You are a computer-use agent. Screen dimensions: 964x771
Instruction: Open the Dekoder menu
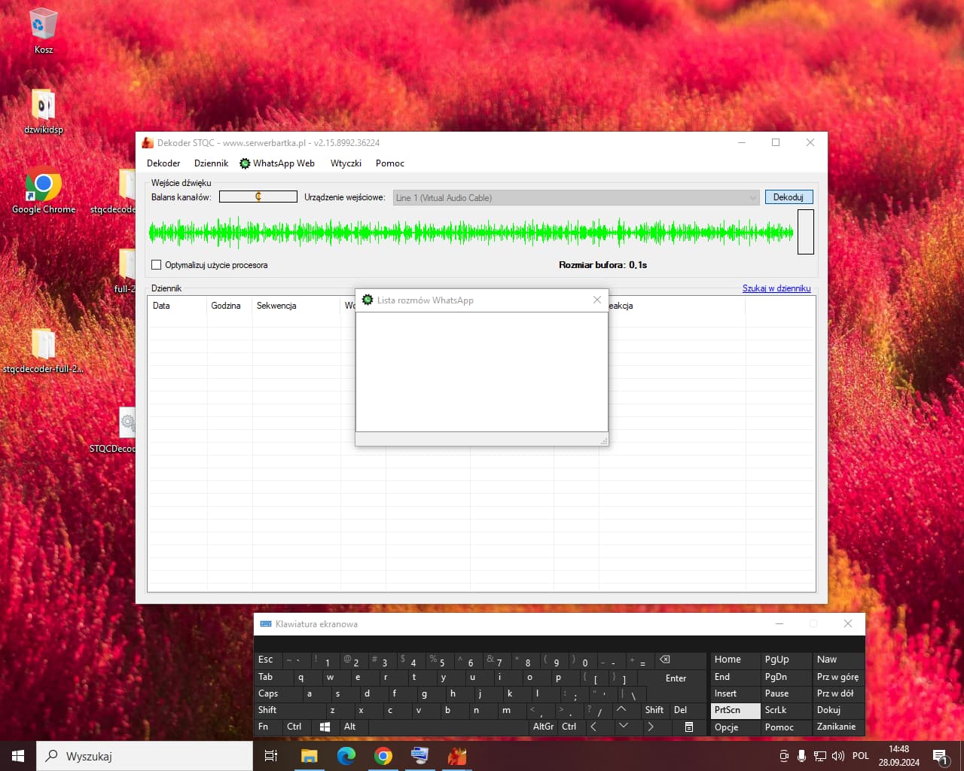tap(163, 163)
